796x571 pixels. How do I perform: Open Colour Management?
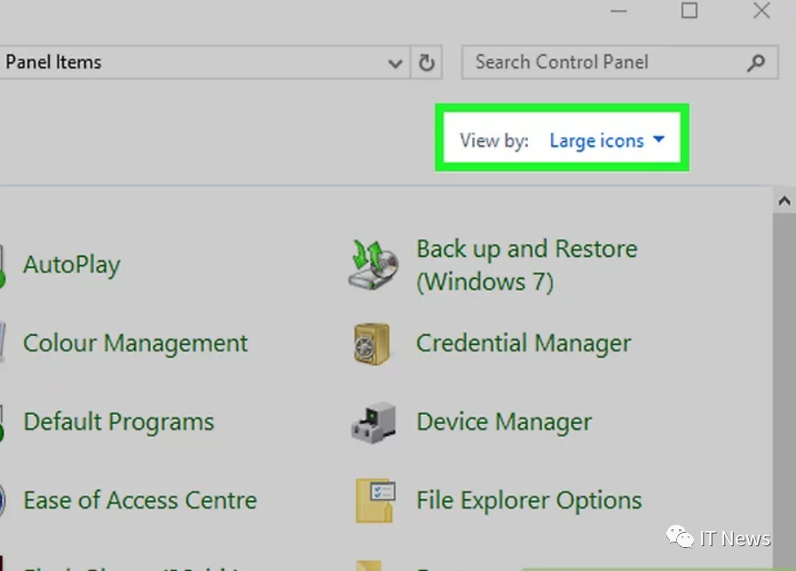click(135, 343)
